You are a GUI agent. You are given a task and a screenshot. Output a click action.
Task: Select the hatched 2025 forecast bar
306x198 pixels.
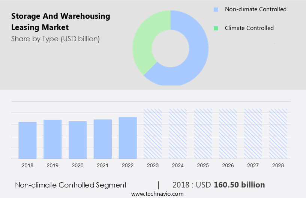point(203,133)
